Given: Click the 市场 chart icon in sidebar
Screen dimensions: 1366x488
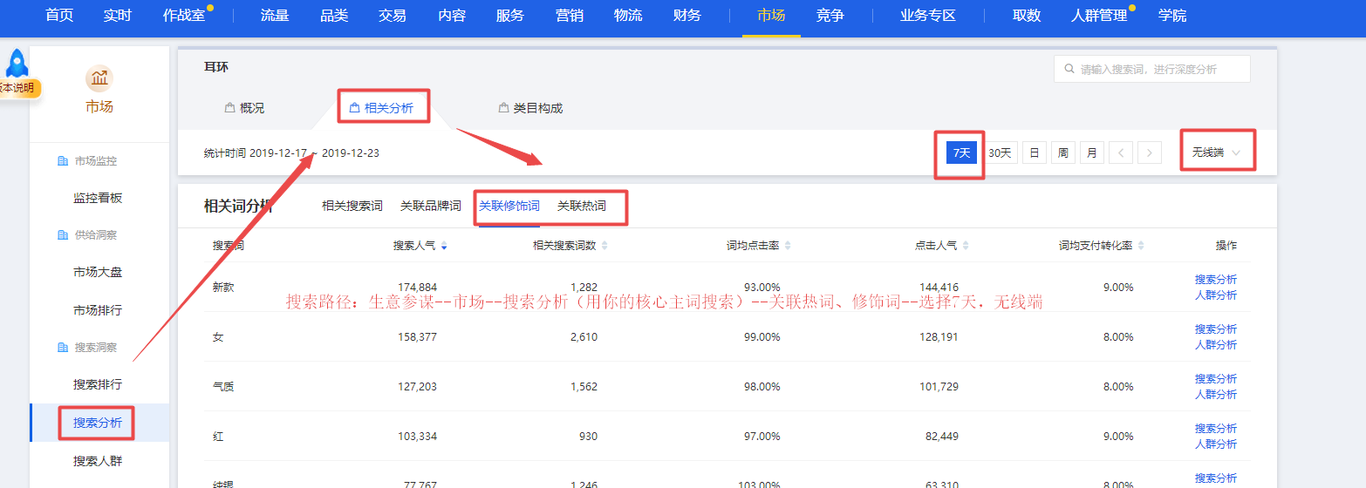Looking at the screenshot, I should 99,78.
